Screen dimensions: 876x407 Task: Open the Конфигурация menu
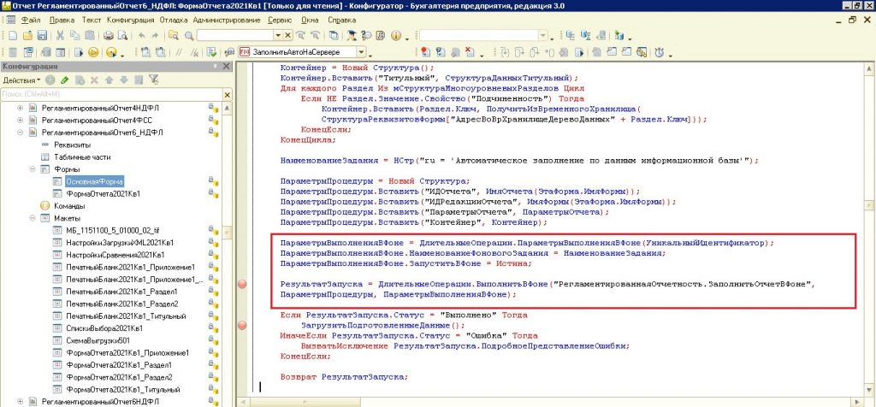pos(130,18)
